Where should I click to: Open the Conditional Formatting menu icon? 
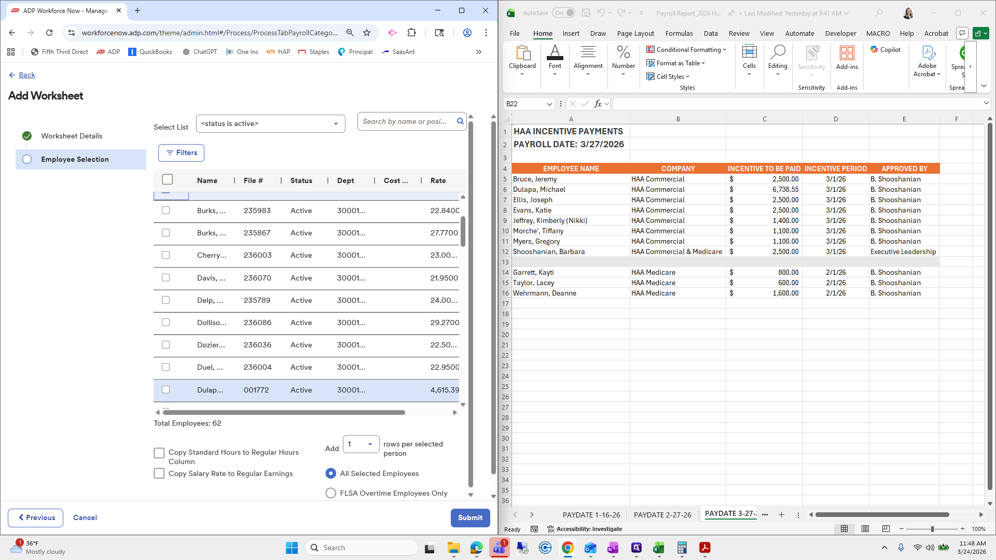point(651,50)
